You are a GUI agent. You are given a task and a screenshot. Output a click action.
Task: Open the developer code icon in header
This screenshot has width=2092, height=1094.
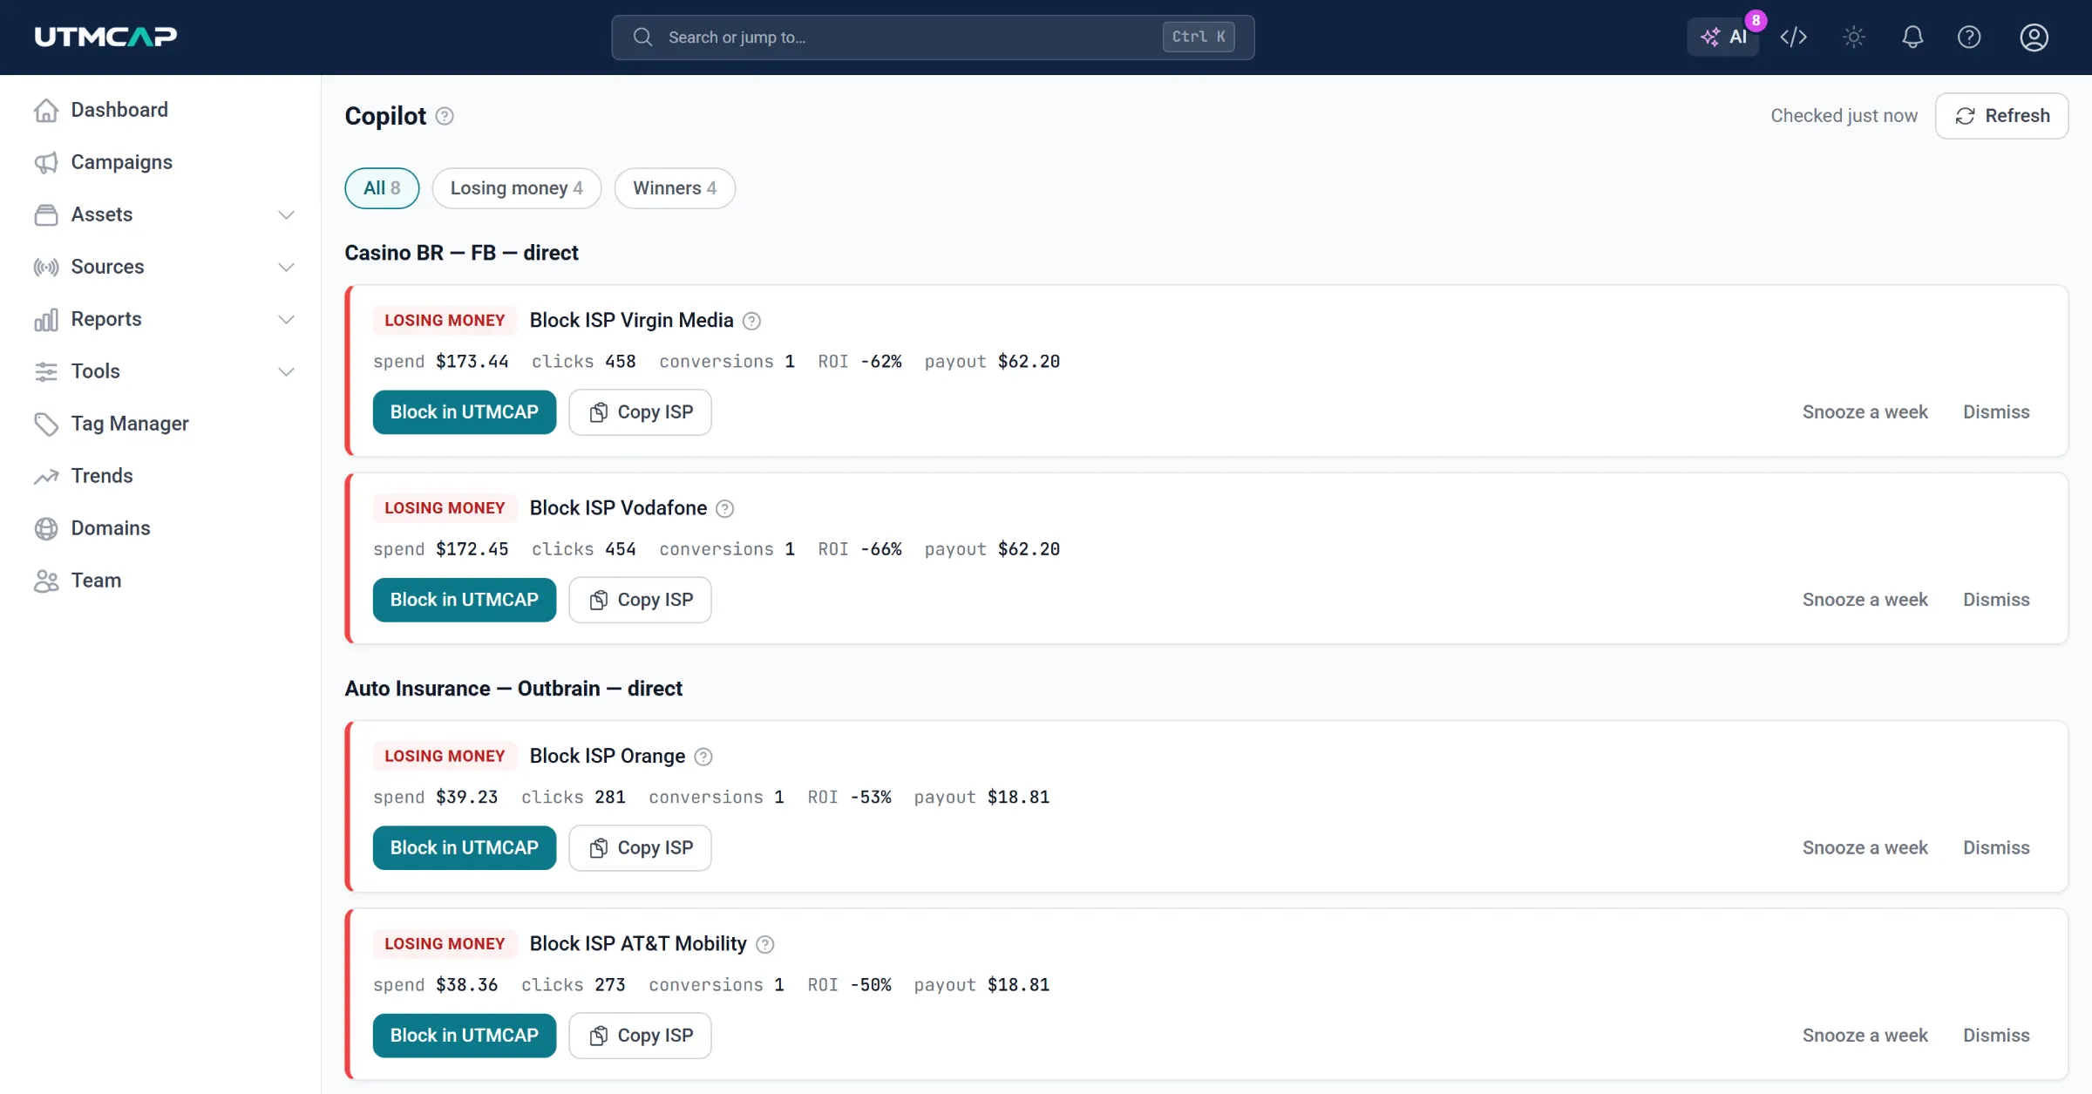(x=1793, y=37)
